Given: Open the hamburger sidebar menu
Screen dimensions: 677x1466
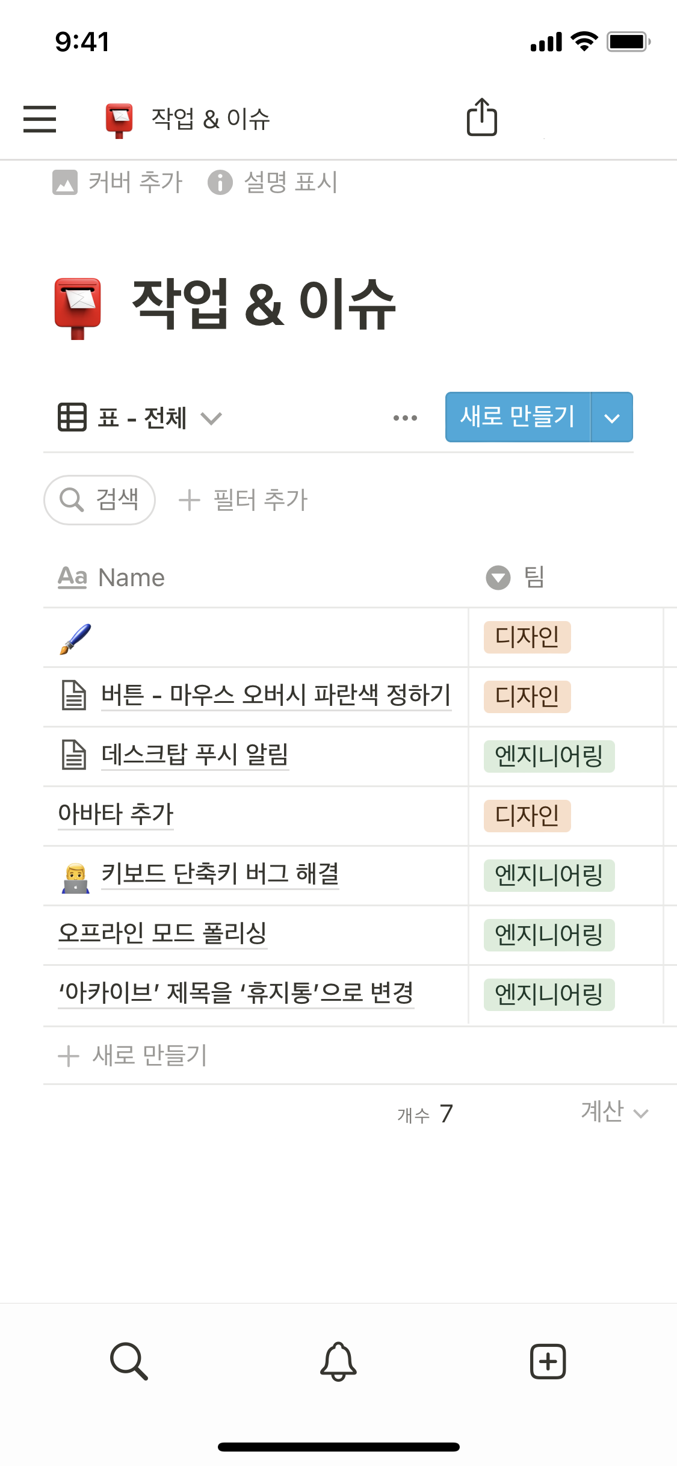Looking at the screenshot, I should pyautogui.click(x=40, y=119).
